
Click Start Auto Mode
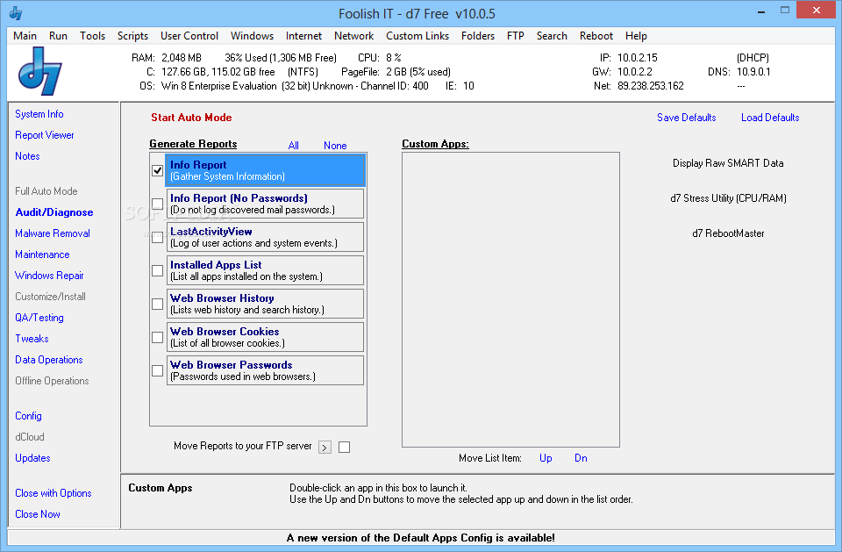click(x=191, y=118)
